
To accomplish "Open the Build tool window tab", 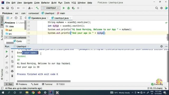I will [x=35, y=84].
